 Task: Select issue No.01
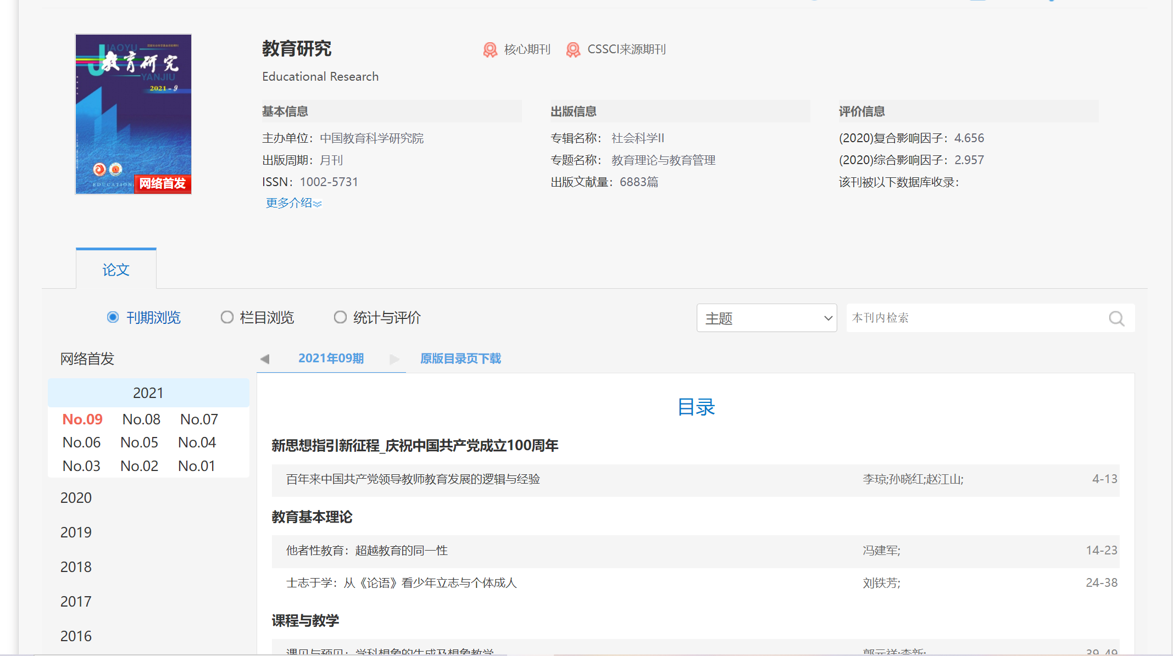[196, 466]
